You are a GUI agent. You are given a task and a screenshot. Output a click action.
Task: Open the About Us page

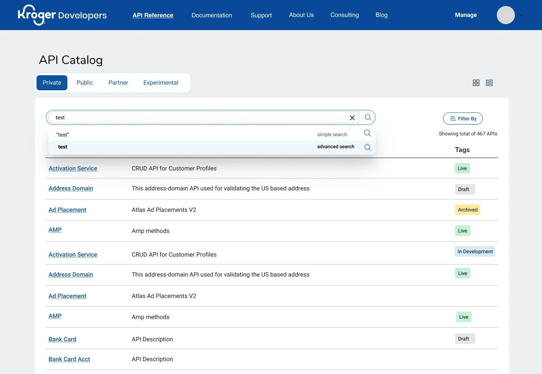point(301,15)
